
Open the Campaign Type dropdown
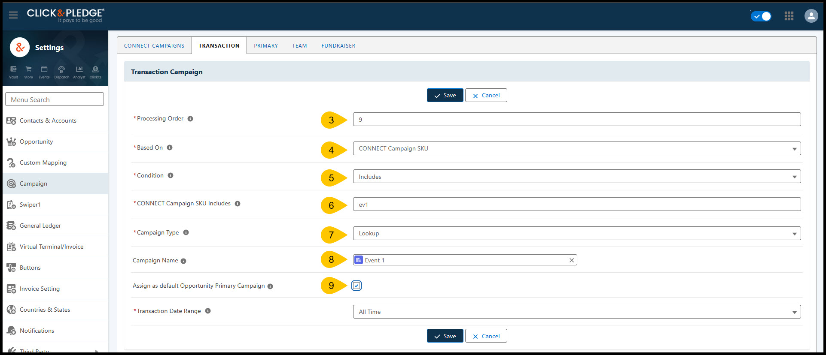click(x=577, y=233)
